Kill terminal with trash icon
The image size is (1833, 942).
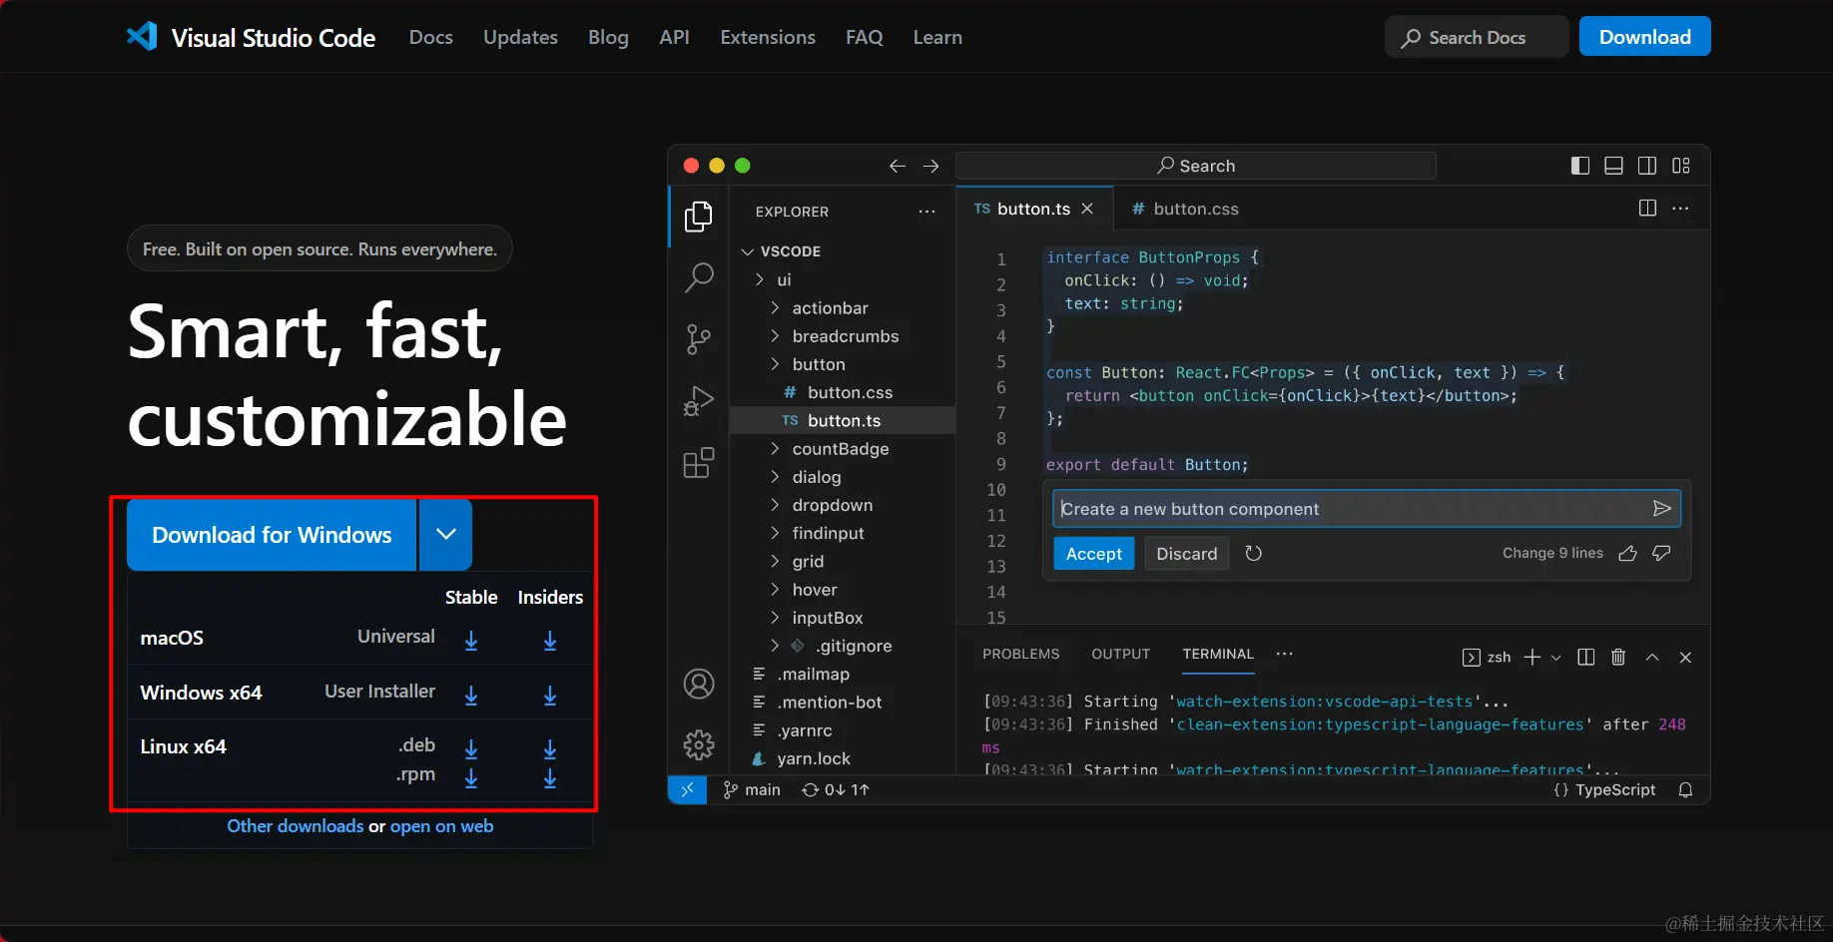click(x=1618, y=657)
